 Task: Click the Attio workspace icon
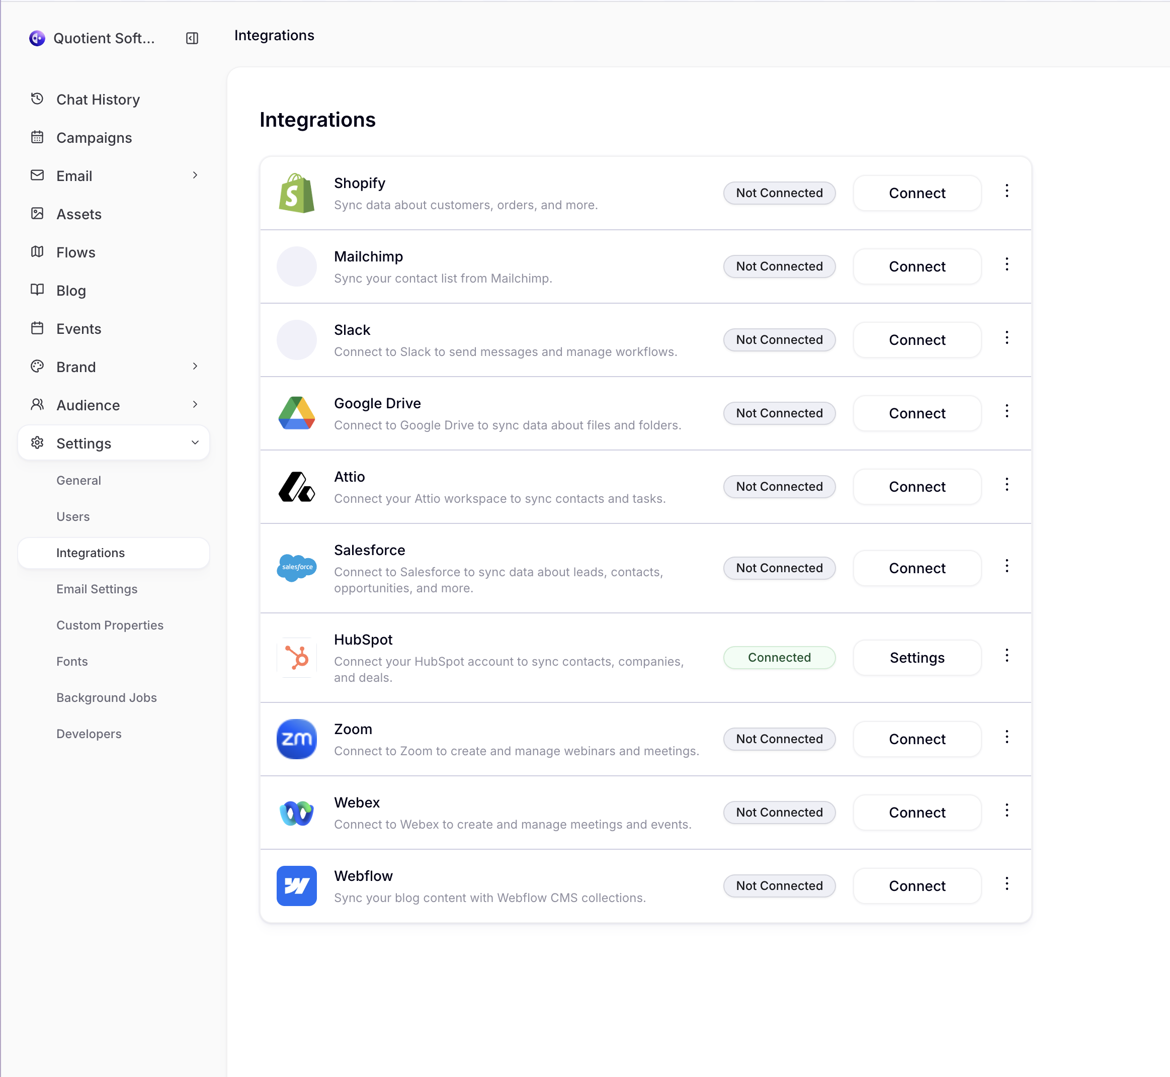pos(297,487)
